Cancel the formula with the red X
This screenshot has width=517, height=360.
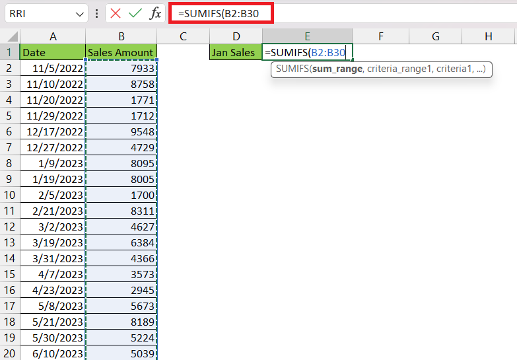(x=116, y=13)
